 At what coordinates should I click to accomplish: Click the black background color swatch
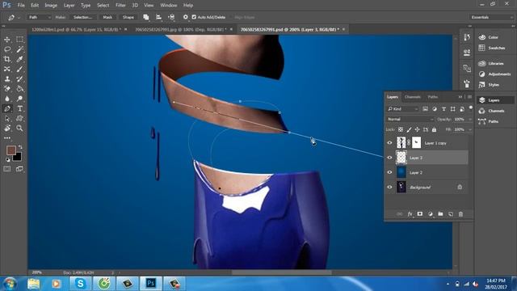click(x=18, y=157)
